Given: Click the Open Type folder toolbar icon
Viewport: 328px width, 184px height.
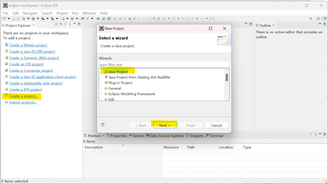Looking at the screenshot, I should click(83, 19).
